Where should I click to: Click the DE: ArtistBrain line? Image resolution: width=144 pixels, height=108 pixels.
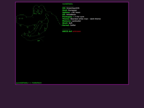(69, 14)
